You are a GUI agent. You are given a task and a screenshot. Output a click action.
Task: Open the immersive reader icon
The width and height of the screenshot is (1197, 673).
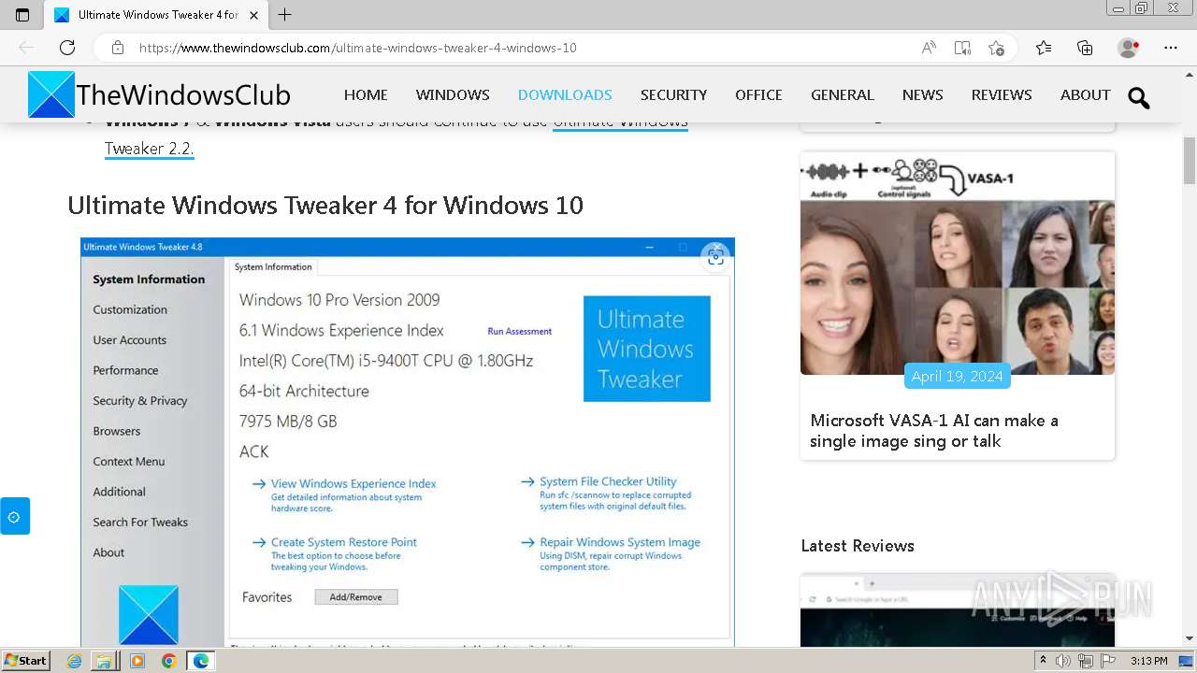point(962,48)
